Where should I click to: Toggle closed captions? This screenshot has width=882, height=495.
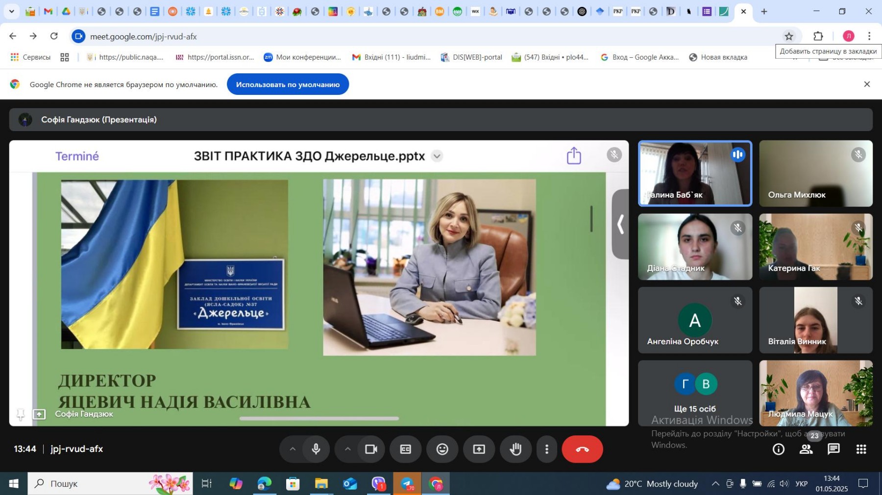405,449
